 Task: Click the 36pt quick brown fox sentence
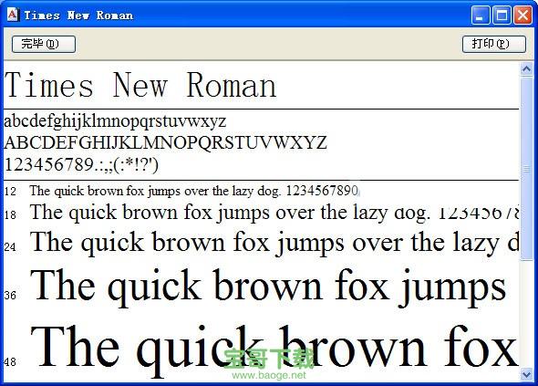(x=268, y=288)
